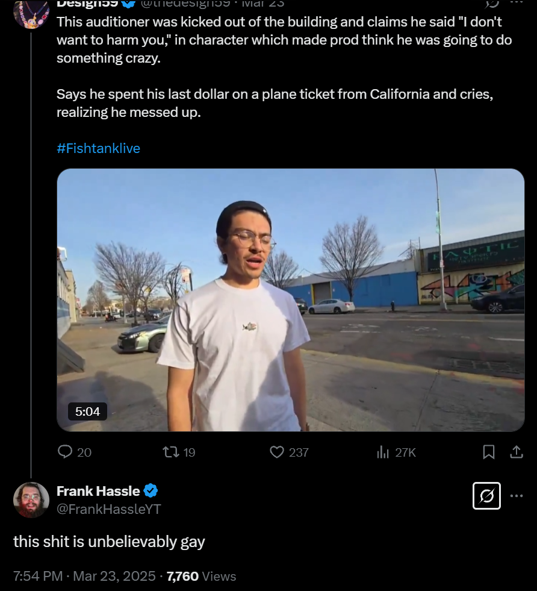The height and width of the screenshot is (591, 537).
Task: Bookmark the auditioner tweet
Action: [x=488, y=452]
